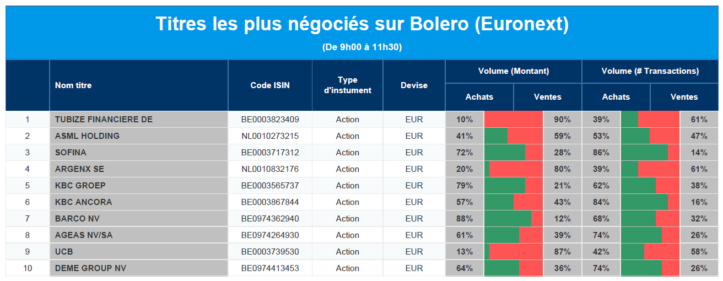Click the Volume (Montant) header group
This screenshot has height=281, width=723.
pyautogui.click(x=514, y=71)
